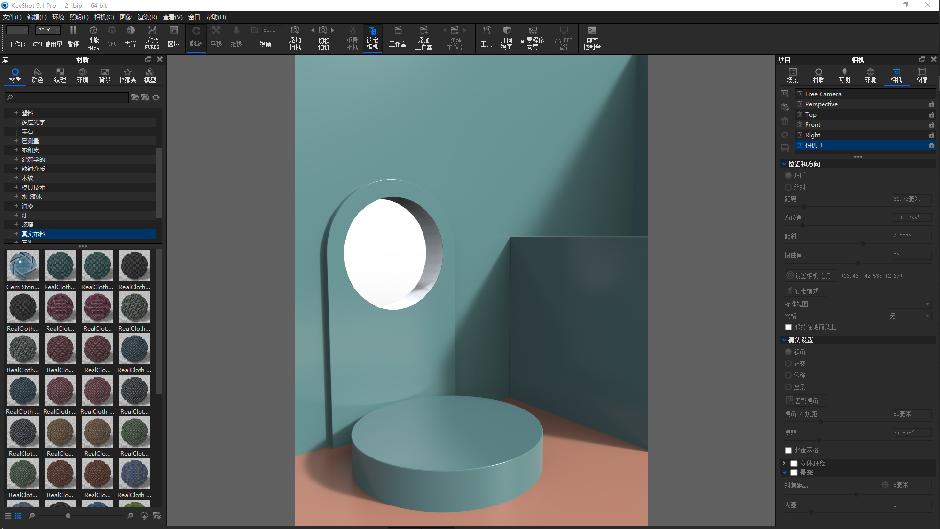Expand the 布和皮 material category

coord(16,150)
